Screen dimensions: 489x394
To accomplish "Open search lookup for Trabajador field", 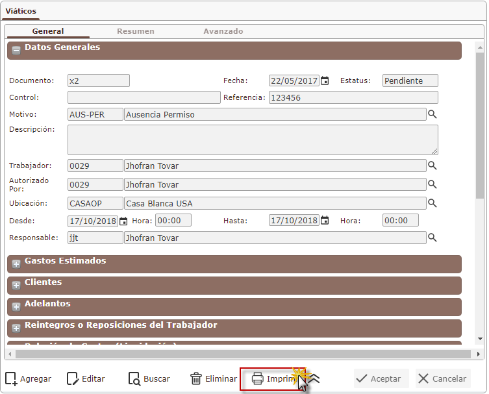I will point(432,166).
